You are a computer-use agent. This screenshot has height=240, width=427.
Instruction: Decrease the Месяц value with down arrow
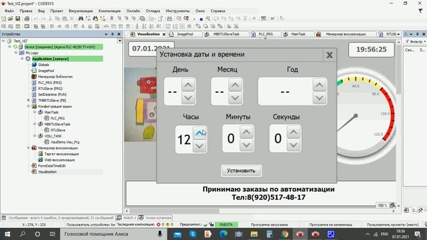coord(236,98)
